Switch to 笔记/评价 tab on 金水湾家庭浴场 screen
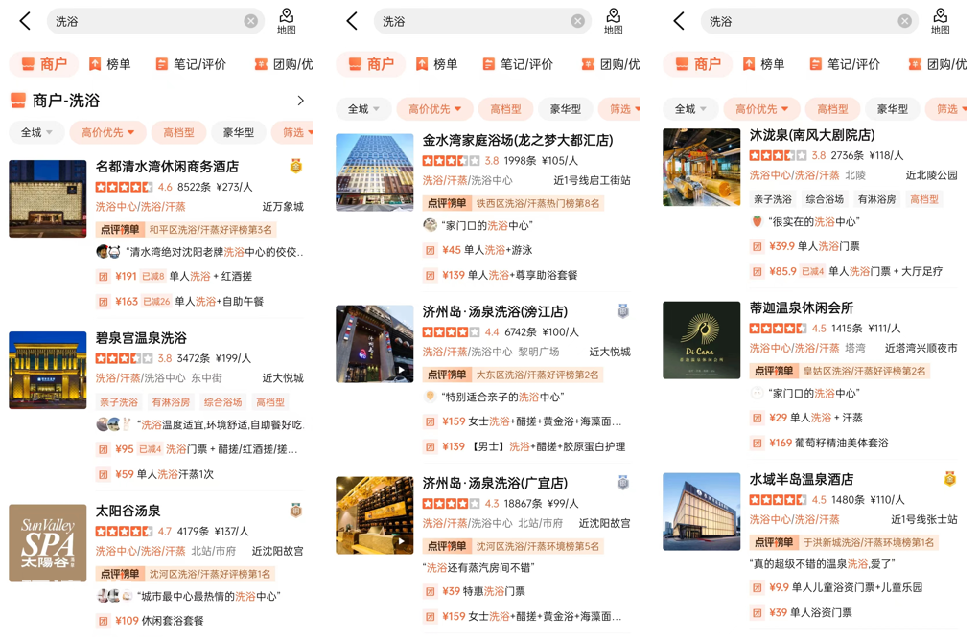Screen dimensions: 979x637 click(x=518, y=63)
